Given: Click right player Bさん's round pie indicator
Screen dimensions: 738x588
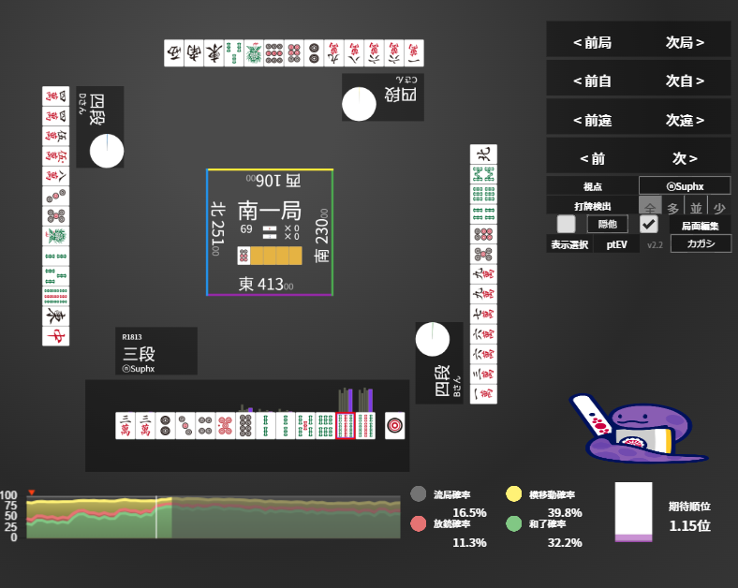Looking at the screenshot, I should (433, 339).
